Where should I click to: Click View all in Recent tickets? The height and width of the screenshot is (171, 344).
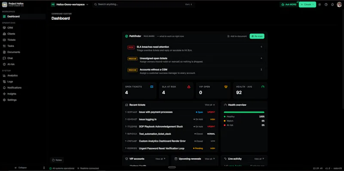pos(210,105)
